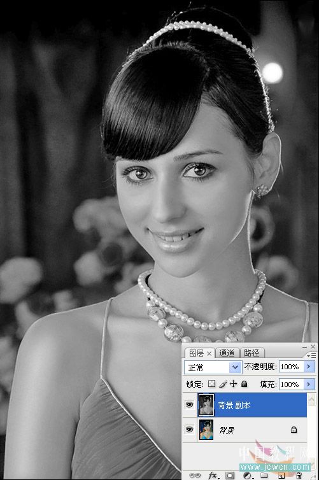Toggle lock all padlock icon
319x480 pixels.
244,384
